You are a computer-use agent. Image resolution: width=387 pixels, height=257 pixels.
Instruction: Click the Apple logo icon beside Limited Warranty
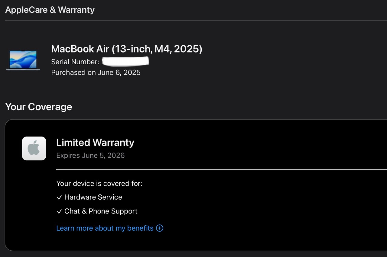tap(34, 148)
